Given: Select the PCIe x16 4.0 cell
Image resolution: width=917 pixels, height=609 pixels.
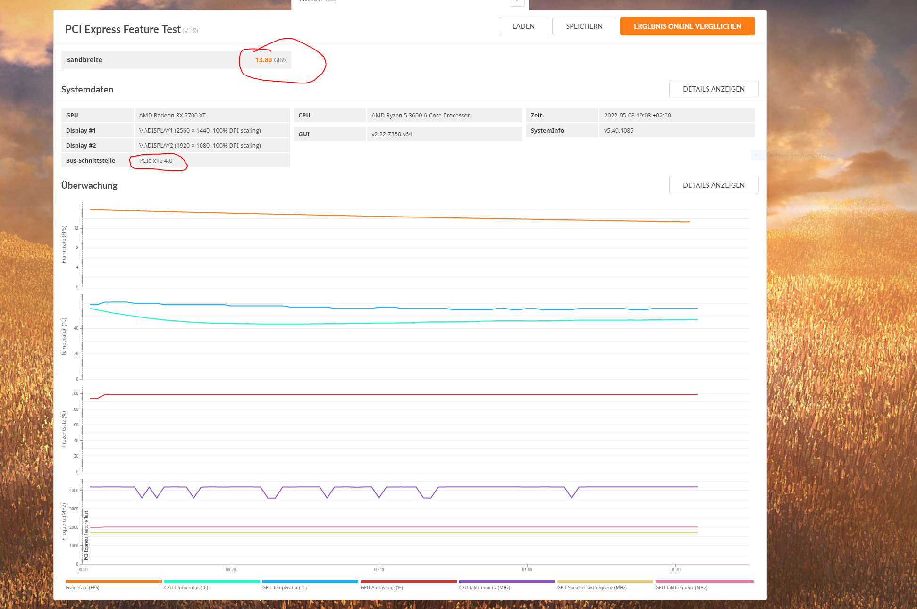Looking at the screenshot, I should point(156,161).
